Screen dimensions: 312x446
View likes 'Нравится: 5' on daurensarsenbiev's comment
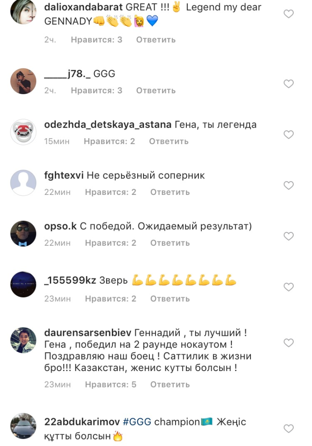(x=111, y=384)
